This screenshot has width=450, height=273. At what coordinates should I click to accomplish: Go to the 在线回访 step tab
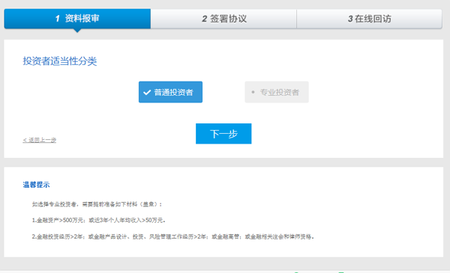[369, 19]
